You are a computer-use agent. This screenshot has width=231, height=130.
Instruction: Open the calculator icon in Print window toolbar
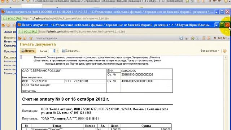tap(204, 38)
